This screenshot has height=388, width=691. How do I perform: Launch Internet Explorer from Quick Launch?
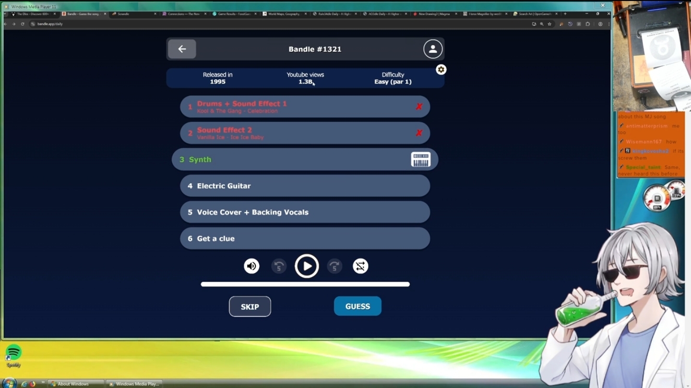click(x=24, y=384)
